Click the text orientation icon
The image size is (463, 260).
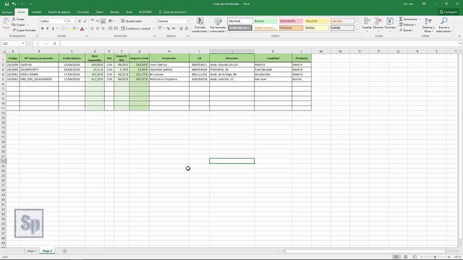pyautogui.click(x=111, y=21)
